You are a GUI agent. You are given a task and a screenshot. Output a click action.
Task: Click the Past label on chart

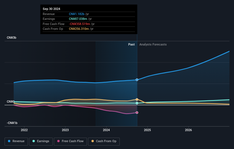click(131, 44)
